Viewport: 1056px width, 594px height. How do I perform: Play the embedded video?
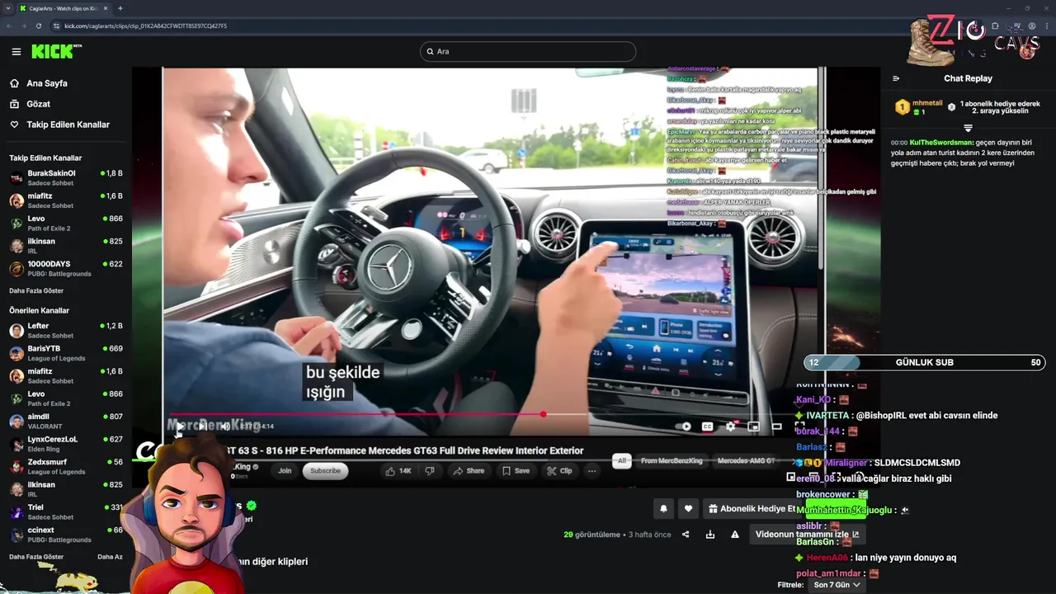pyautogui.click(x=179, y=427)
